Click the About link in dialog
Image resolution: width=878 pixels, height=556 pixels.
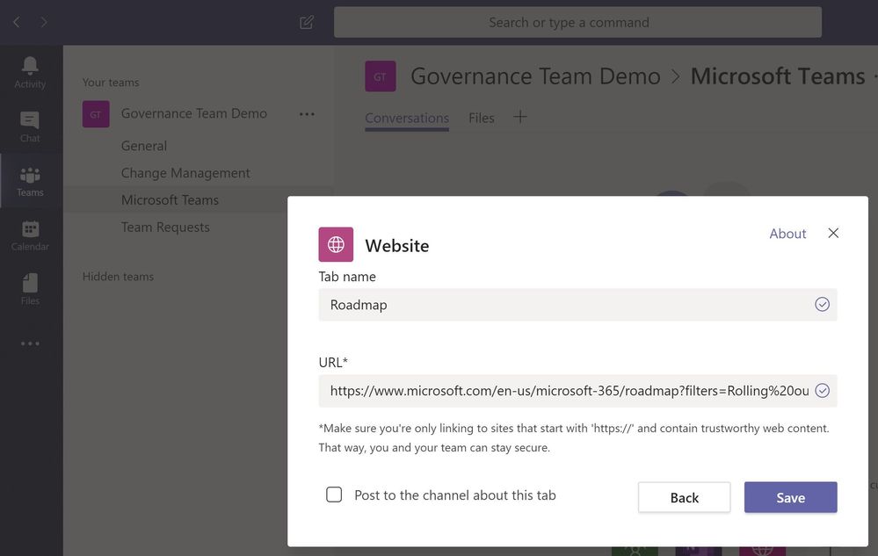(x=787, y=234)
